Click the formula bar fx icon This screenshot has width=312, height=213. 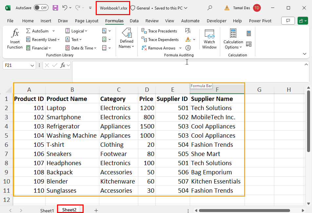pos(63,65)
